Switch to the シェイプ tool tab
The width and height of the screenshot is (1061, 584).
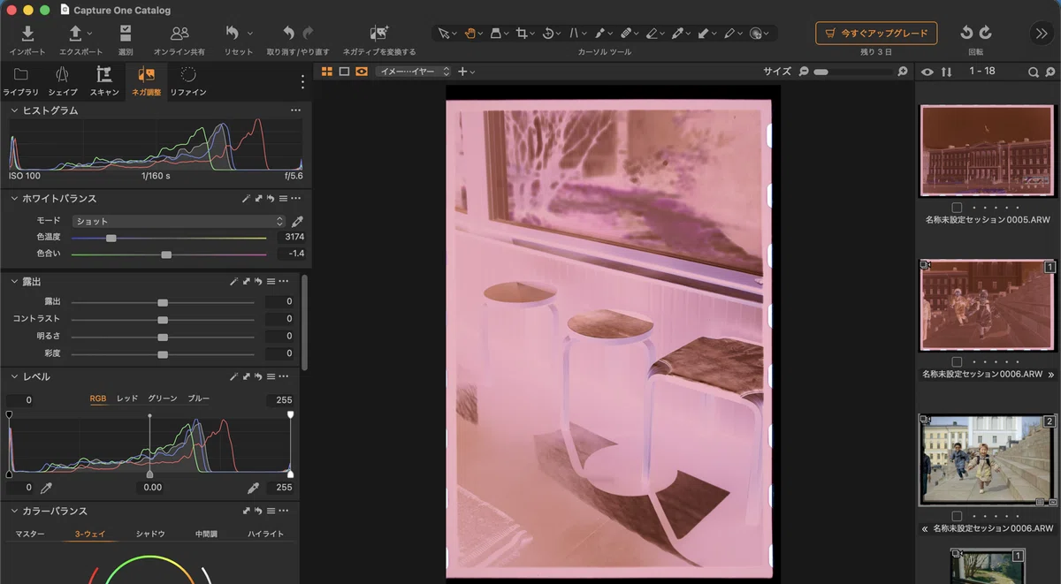(x=62, y=81)
